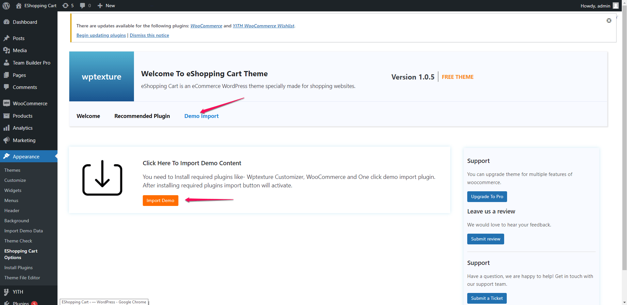Image resolution: width=627 pixels, height=305 pixels.
Task: Click the large download box icon
Action: 102,178
